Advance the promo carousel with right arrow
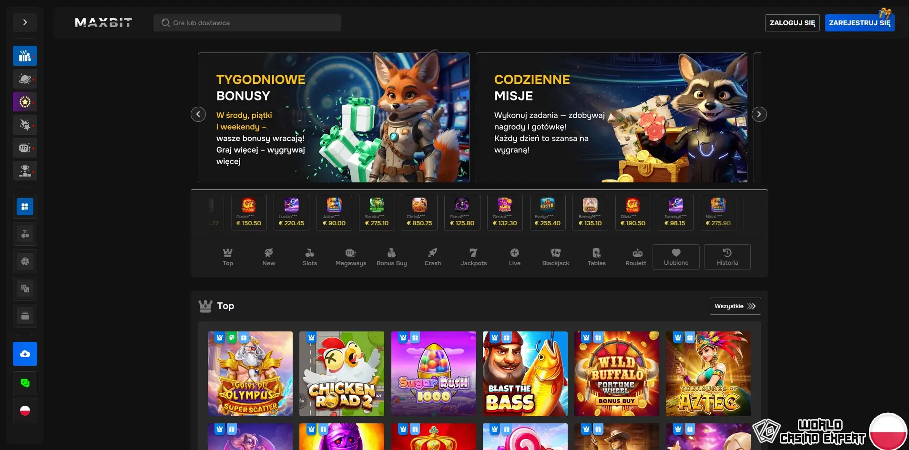 pyautogui.click(x=758, y=114)
